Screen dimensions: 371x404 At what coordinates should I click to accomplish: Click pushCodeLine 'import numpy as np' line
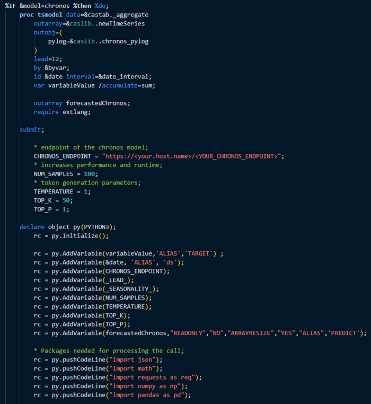click(111, 386)
